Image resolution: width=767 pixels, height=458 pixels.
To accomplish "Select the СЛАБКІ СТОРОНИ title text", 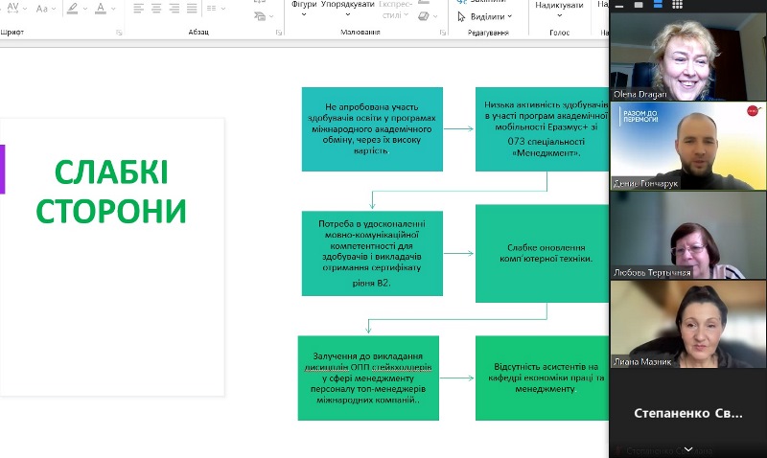I will 111,192.
